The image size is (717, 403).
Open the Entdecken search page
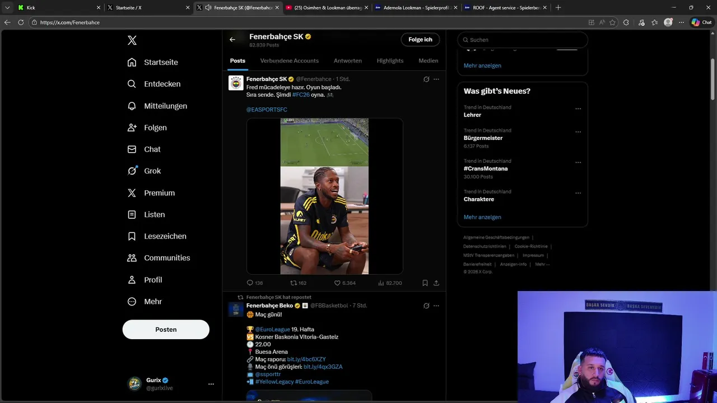pos(154,84)
